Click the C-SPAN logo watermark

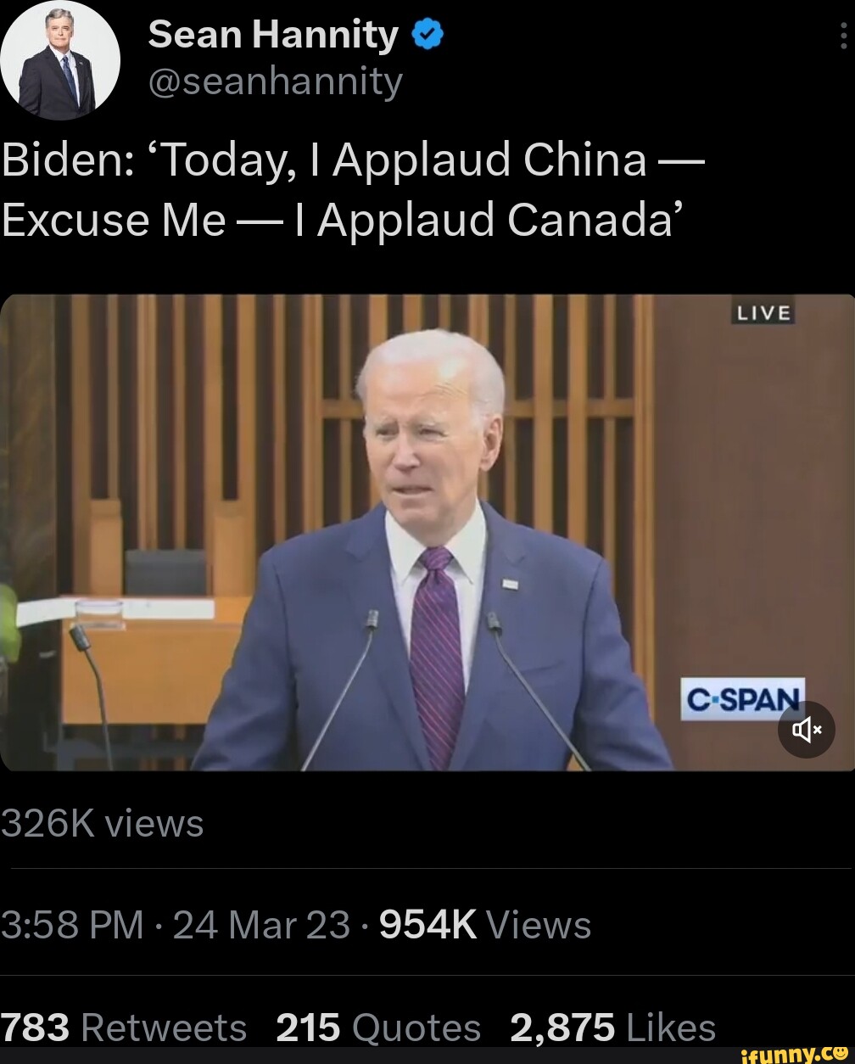coord(742,699)
